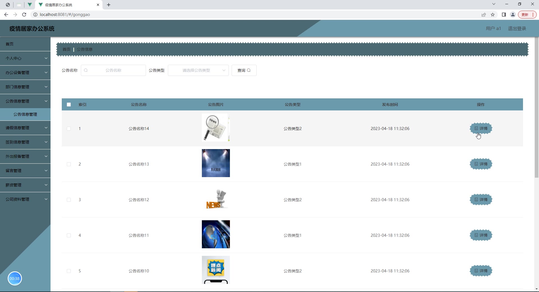Viewport: 539px width, 292px height.
Task: Toggle browser side panel
Action: point(504,15)
